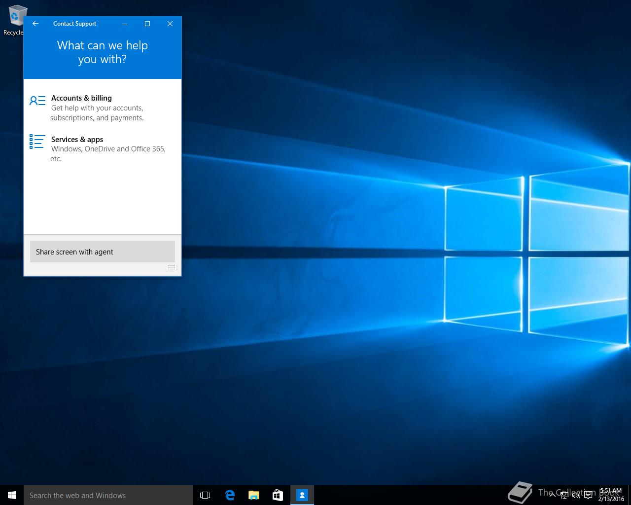Open File Explorer from the taskbar
The height and width of the screenshot is (505, 631).
pos(254,495)
